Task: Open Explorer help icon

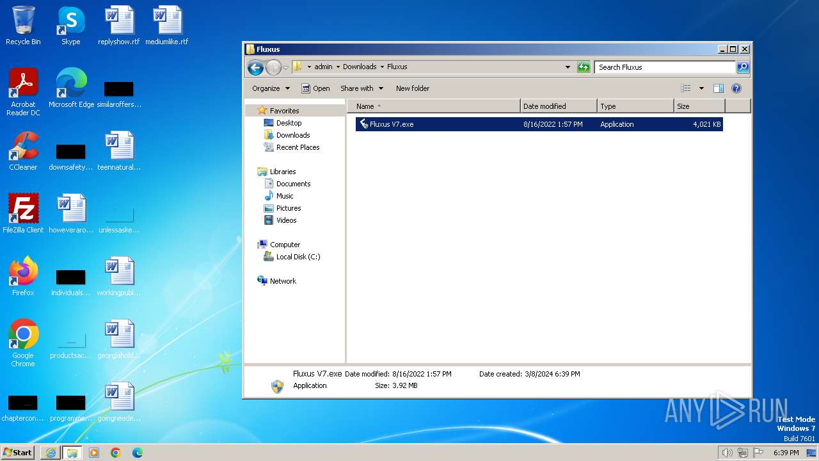Action: click(736, 88)
